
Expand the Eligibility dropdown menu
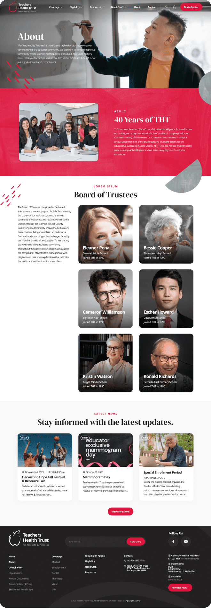[76, 7]
